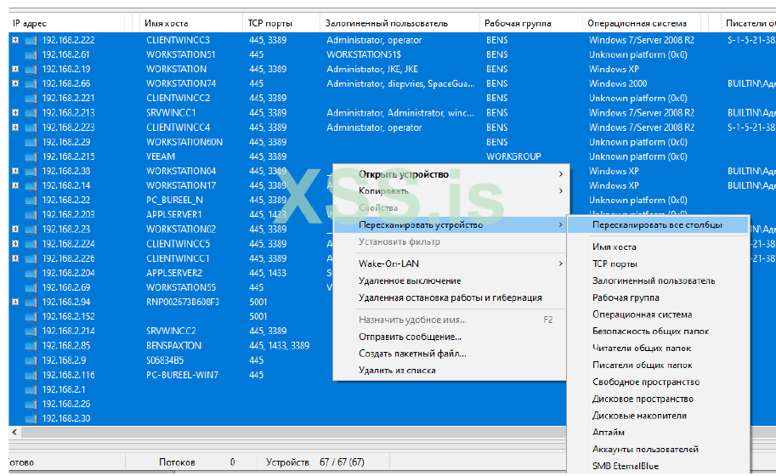Choose 'SMB EternalBlue' submenu entry
The height and width of the screenshot is (476, 776).
coord(658,466)
